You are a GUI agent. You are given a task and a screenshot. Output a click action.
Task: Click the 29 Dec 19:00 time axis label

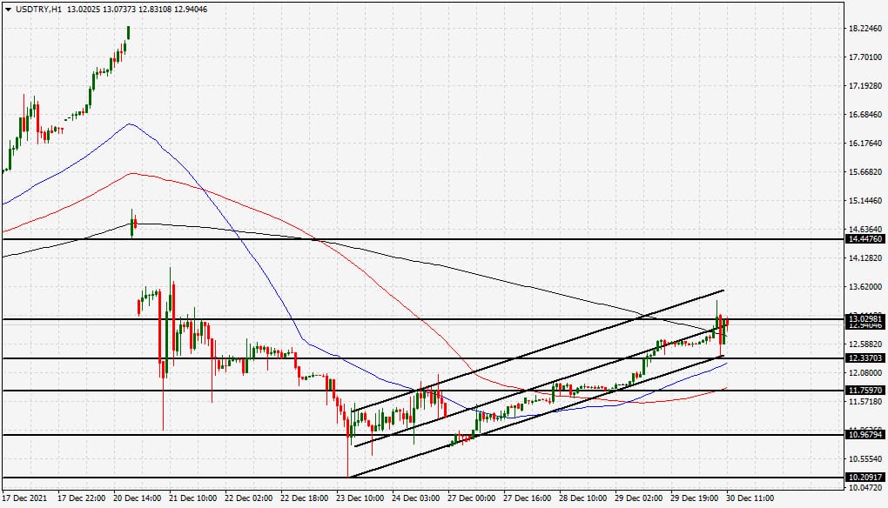coord(695,498)
